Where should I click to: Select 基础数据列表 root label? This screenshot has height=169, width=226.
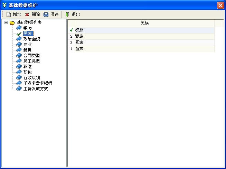[x=29, y=22]
